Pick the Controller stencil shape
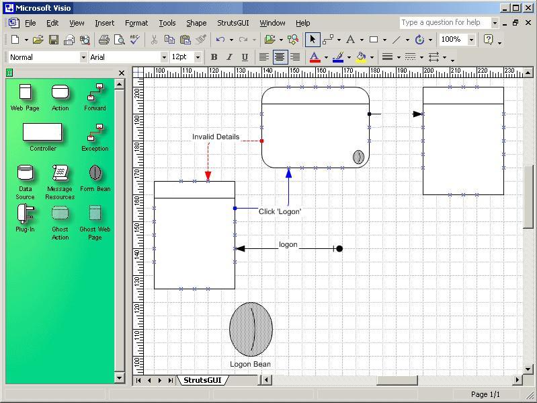This screenshot has width=537, height=403. tap(42, 137)
